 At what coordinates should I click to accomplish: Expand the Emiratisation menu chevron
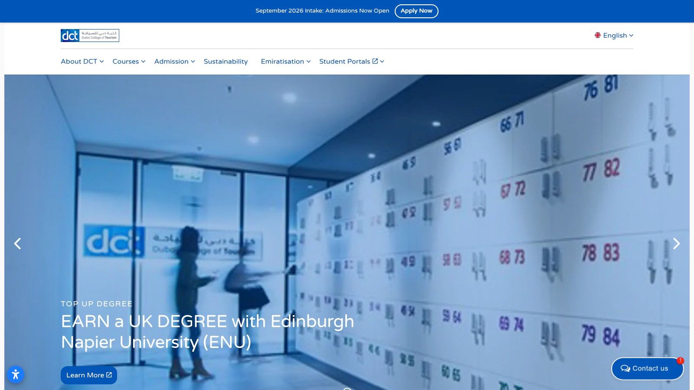(308, 62)
